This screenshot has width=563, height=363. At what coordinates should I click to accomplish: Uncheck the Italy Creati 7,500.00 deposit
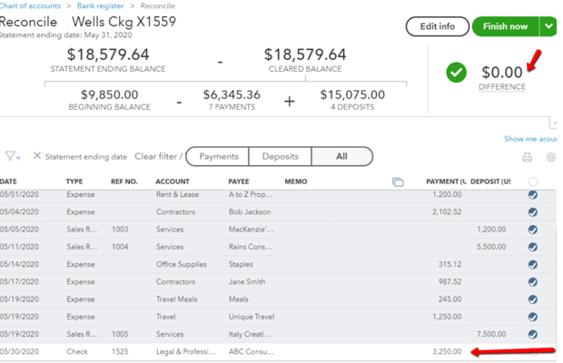coord(533,334)
